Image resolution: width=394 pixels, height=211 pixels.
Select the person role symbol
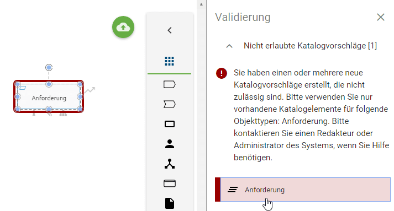click(169, 144)
